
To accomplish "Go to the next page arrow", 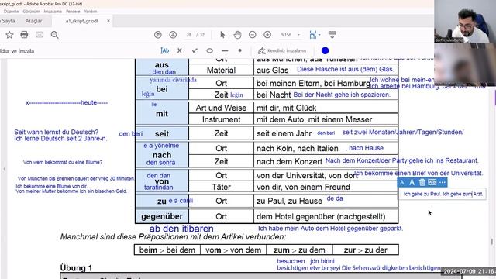I will pyautogui.click(x=173, y=35).
